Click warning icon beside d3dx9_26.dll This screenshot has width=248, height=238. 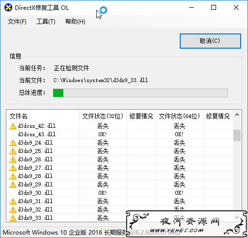(13, 159)
